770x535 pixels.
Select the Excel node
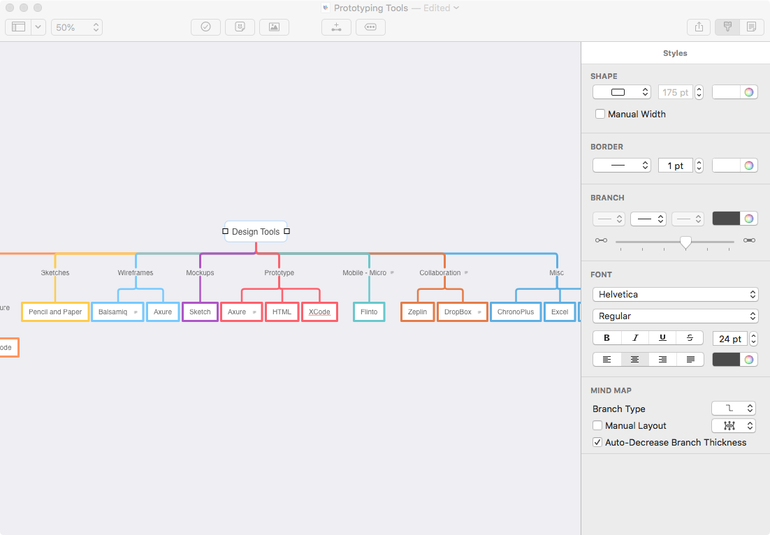pyautogui.click(x=559, y=312)
